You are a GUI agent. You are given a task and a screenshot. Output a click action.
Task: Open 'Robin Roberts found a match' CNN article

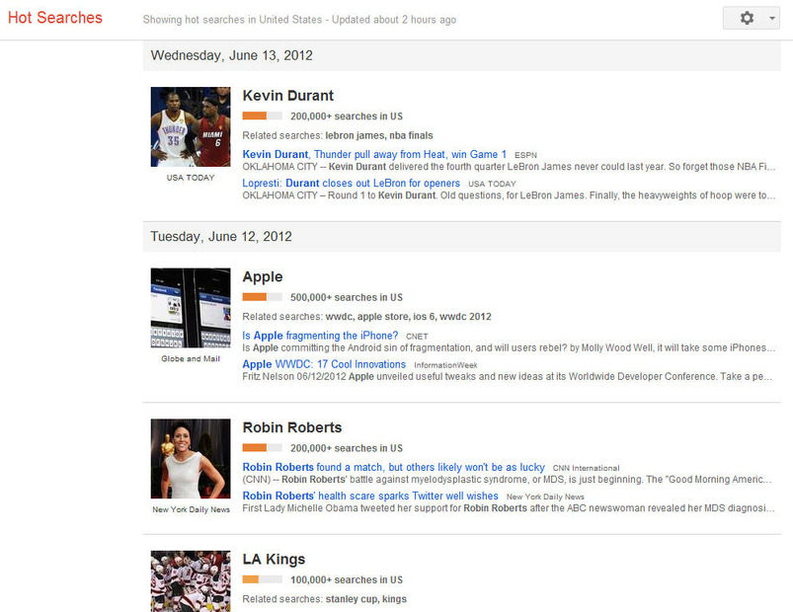[x=393, y=467]
